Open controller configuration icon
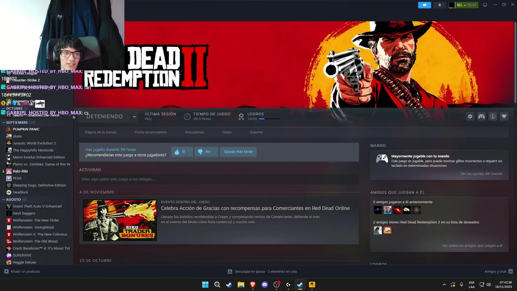This screenshot has width=517, height=291. coord(481,116)
